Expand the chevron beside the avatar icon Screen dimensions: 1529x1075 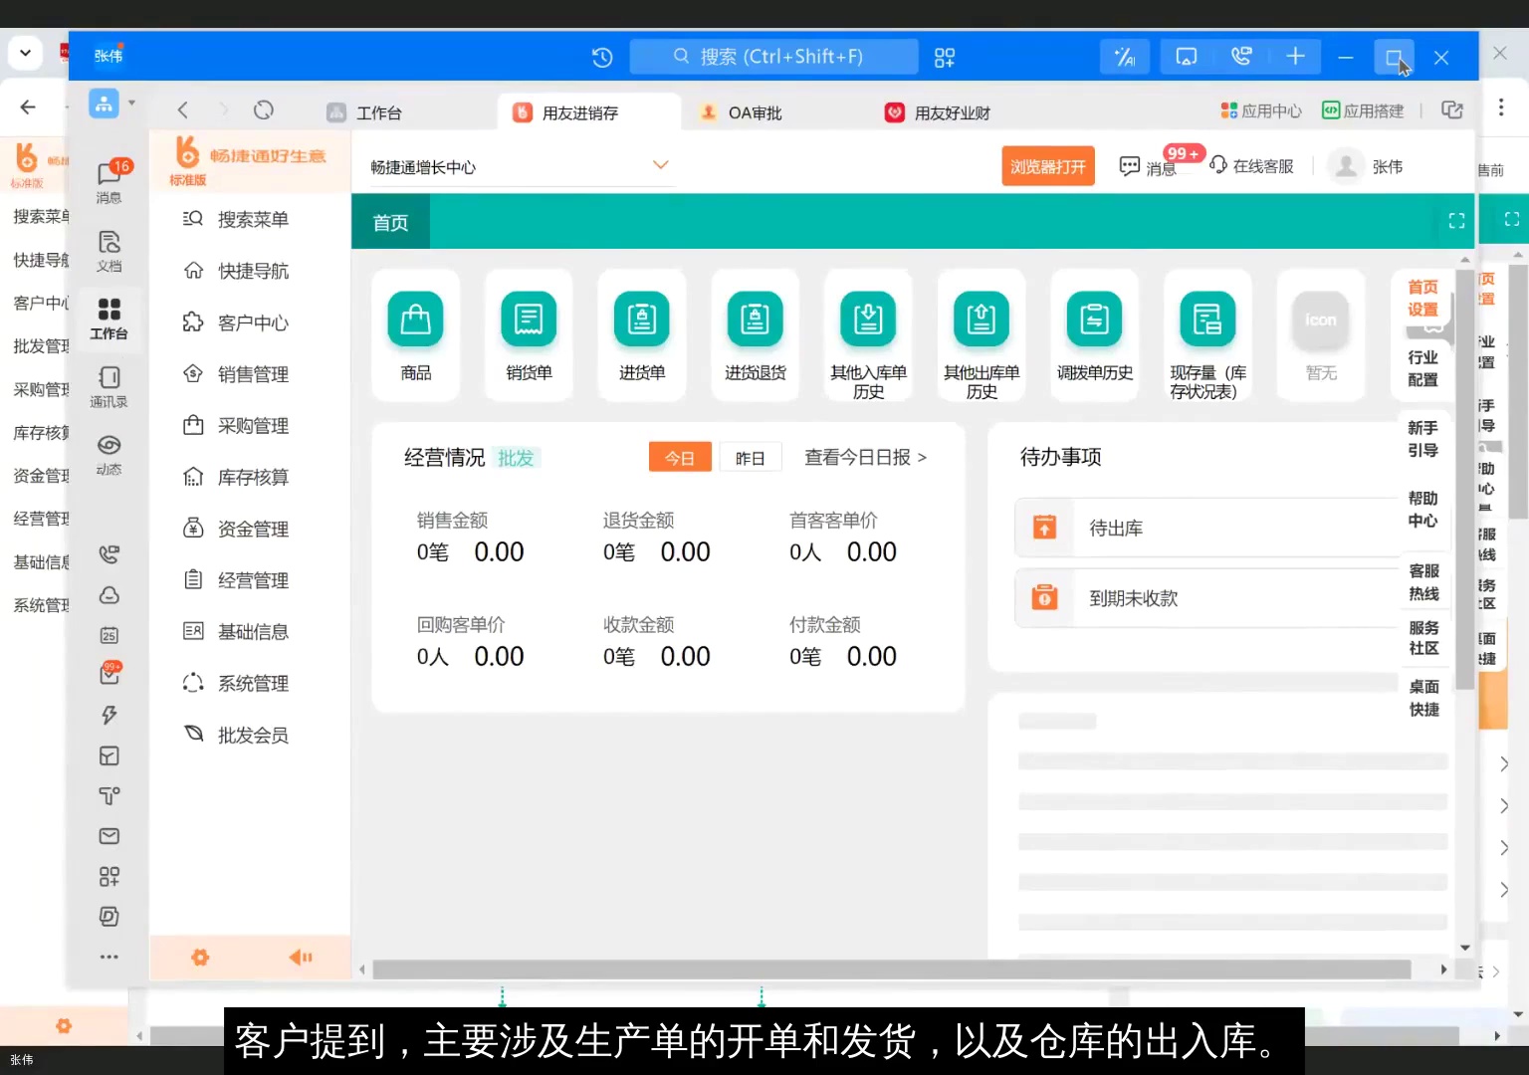coord(130,103)
